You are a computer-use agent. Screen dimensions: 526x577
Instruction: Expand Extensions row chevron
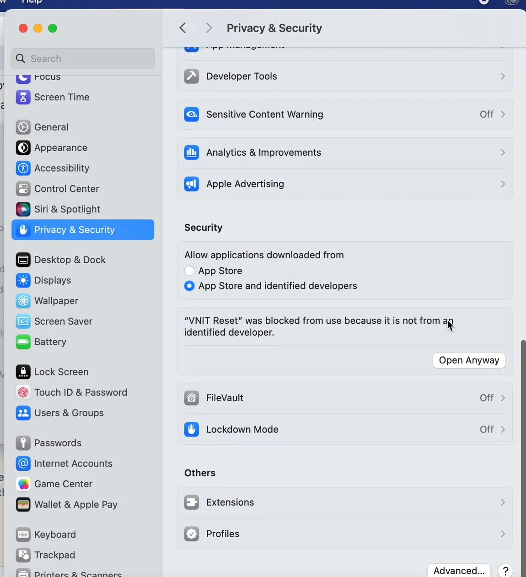click(503, 502)
